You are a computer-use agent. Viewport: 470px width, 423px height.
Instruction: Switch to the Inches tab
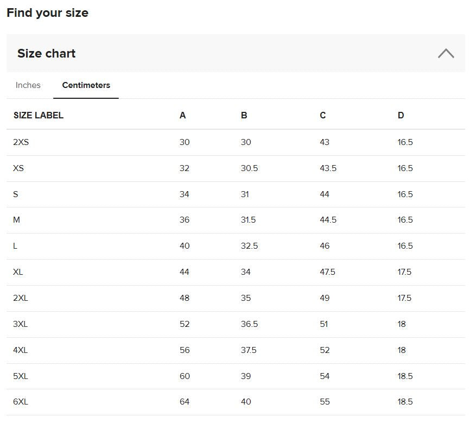[28, 85]
